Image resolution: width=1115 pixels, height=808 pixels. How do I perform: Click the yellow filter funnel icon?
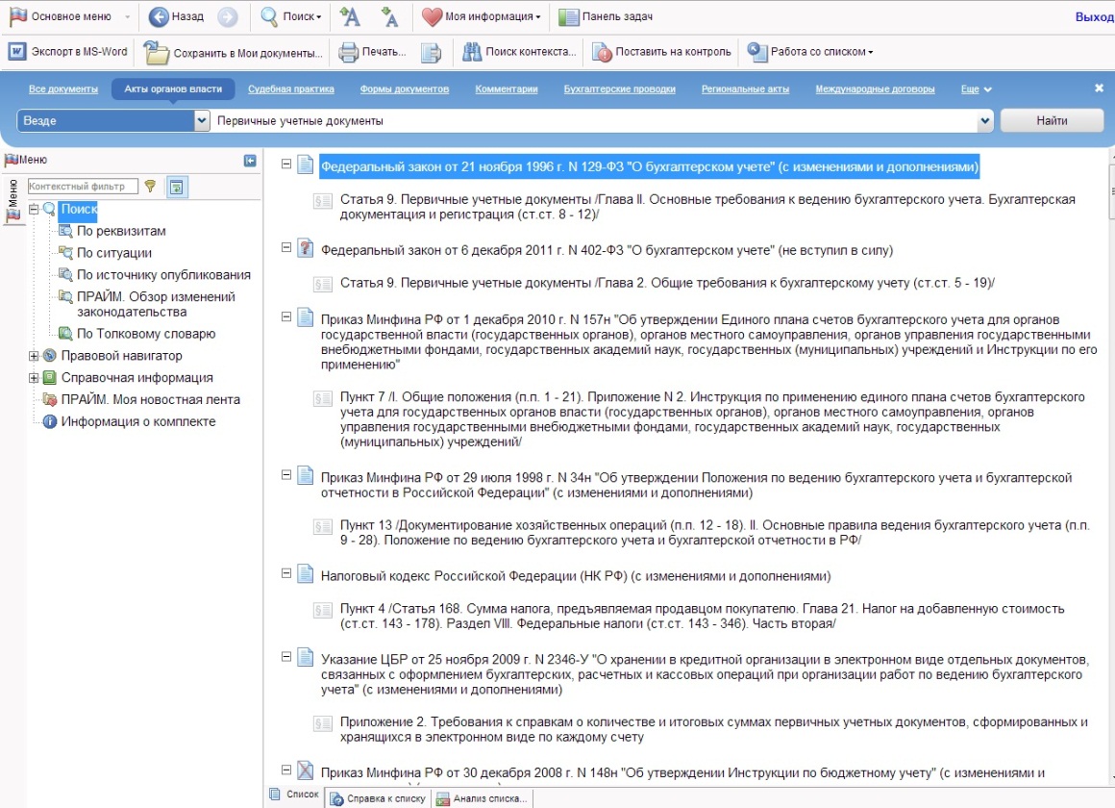[x=150, y=186]
